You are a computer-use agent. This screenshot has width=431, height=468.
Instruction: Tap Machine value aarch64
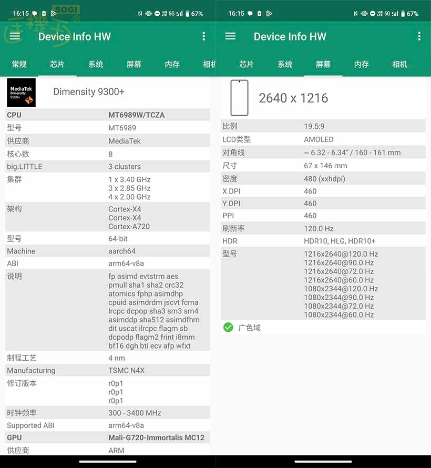(x=122, y=251)
